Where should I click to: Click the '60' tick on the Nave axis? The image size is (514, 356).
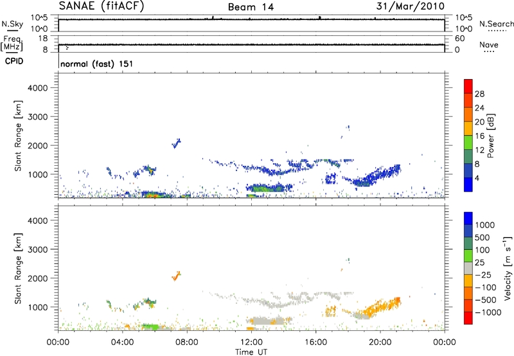pos(459,39)
